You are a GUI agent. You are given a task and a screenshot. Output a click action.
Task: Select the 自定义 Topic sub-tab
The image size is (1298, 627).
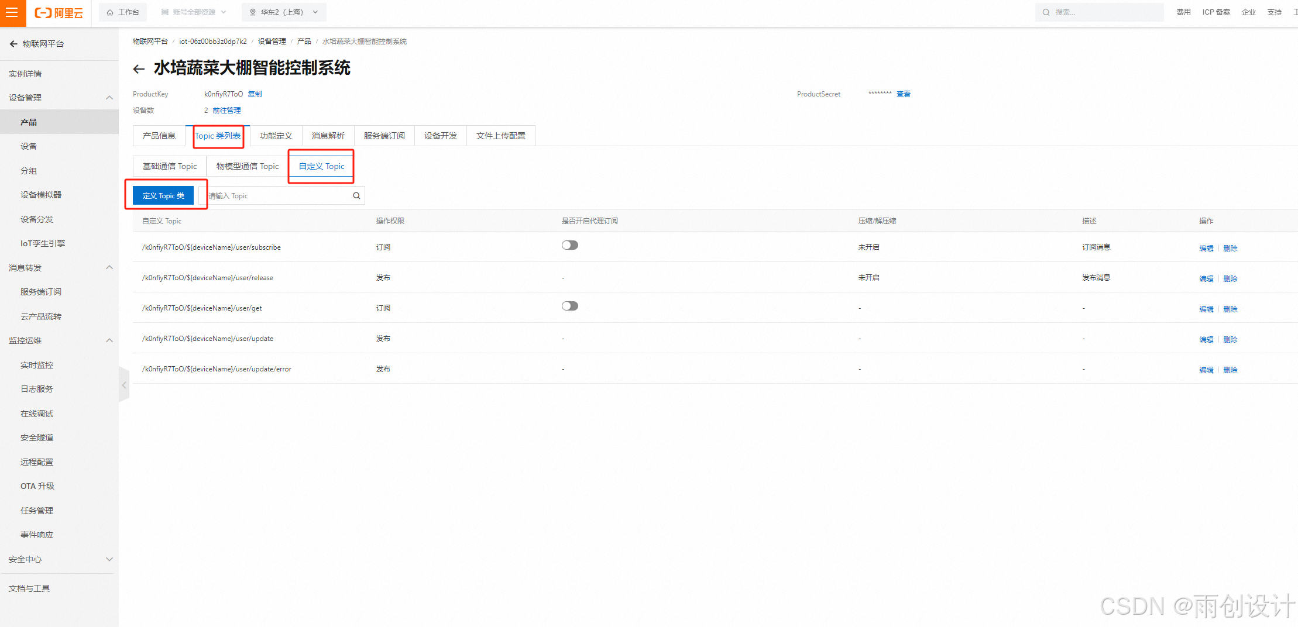pos(322,166)
